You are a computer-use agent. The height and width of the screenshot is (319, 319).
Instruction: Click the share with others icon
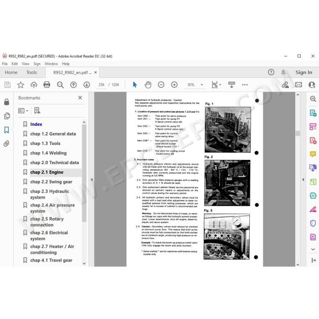pos(312,85)
